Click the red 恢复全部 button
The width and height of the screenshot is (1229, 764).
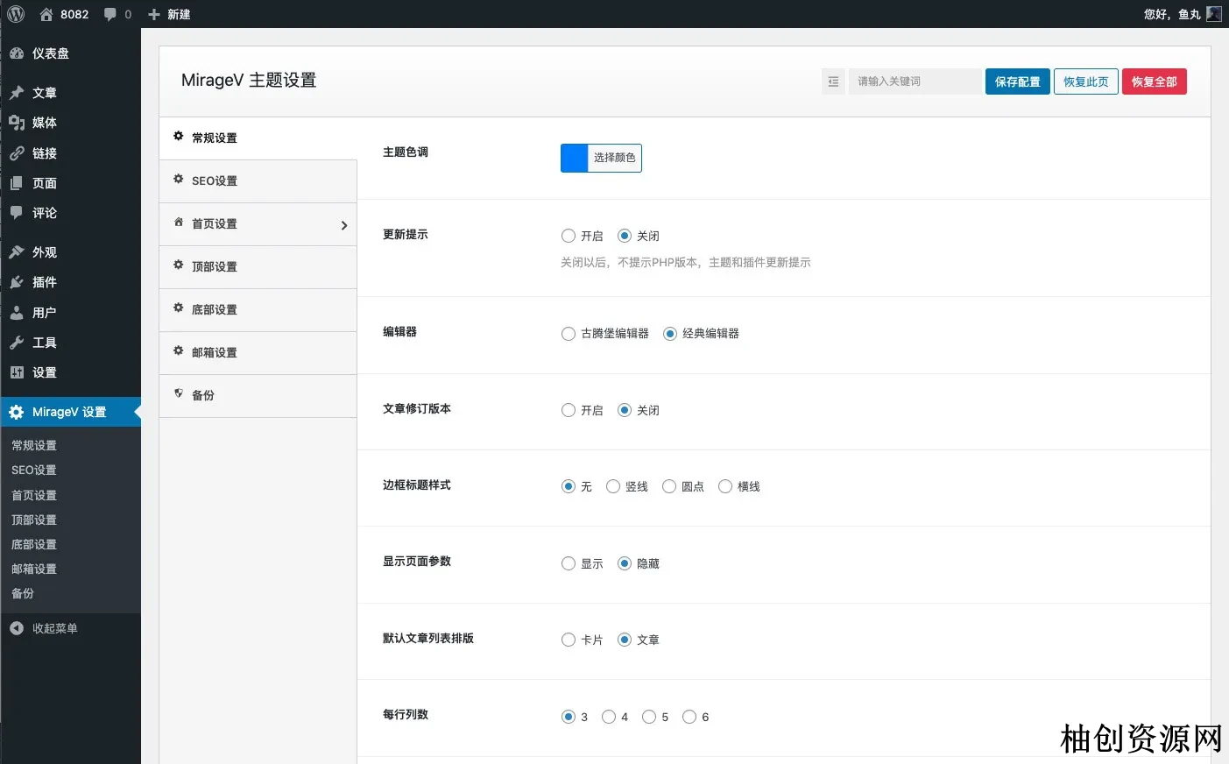[1154, 81]
